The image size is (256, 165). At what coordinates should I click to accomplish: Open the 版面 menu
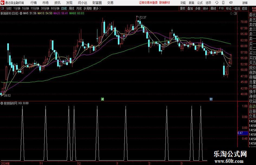192,3
